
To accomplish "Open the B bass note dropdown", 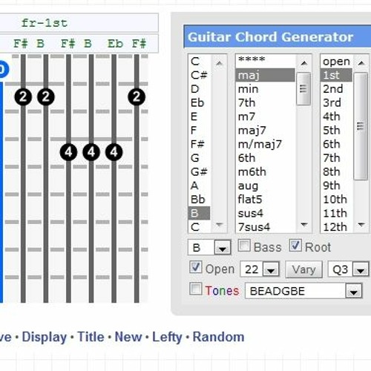I will click(209, 247).
